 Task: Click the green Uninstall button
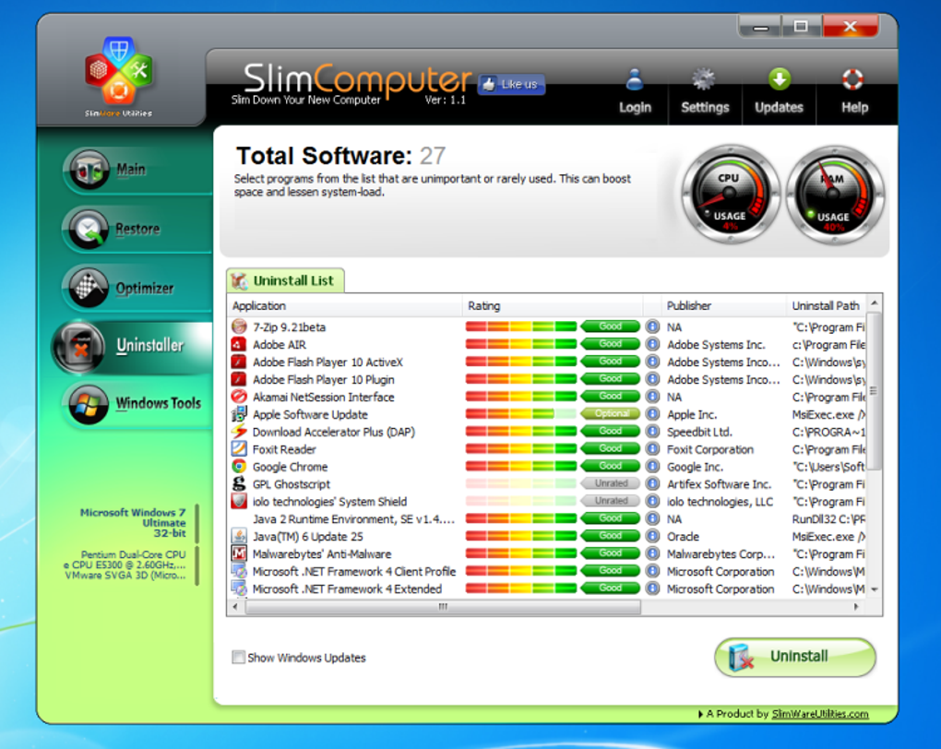794,657
